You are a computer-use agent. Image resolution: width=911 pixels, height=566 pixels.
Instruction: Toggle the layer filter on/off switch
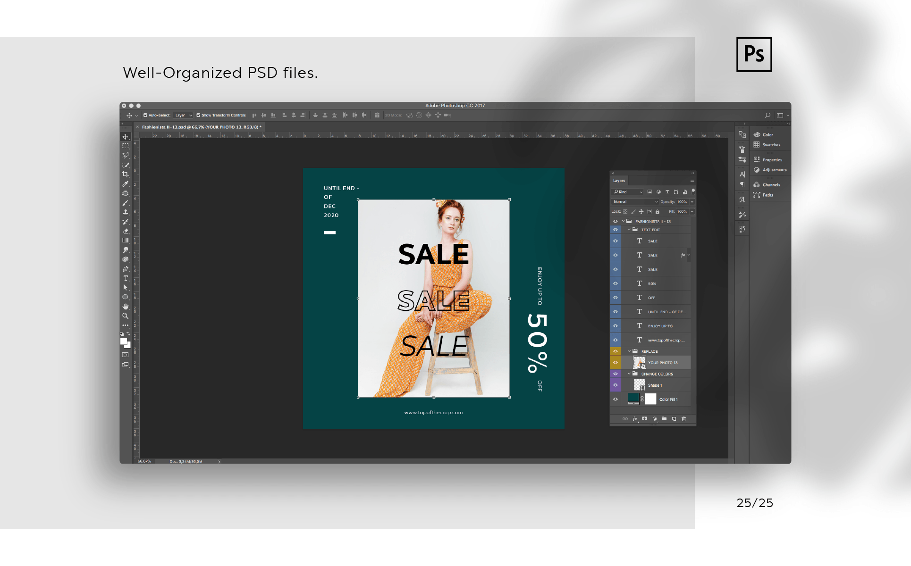point(693,191)
